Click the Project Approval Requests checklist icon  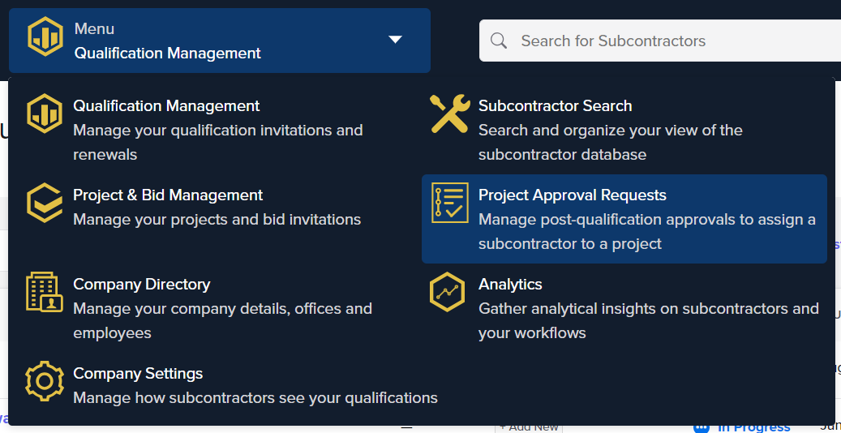point(449,203)
